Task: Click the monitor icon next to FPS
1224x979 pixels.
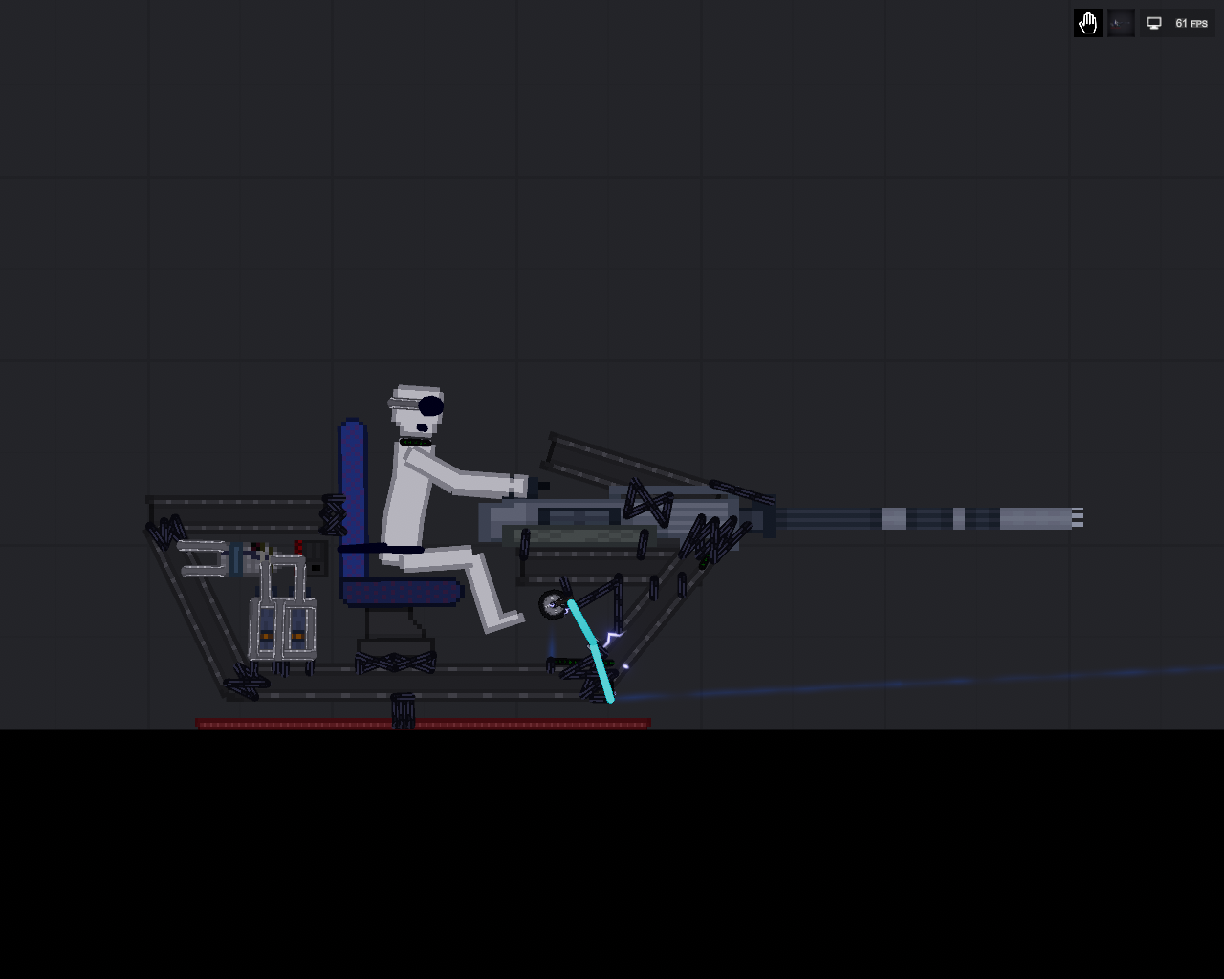Action: click(x=1154, y=23)
